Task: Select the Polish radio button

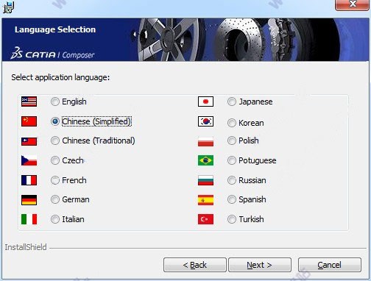Action: (x=232, y=140)
